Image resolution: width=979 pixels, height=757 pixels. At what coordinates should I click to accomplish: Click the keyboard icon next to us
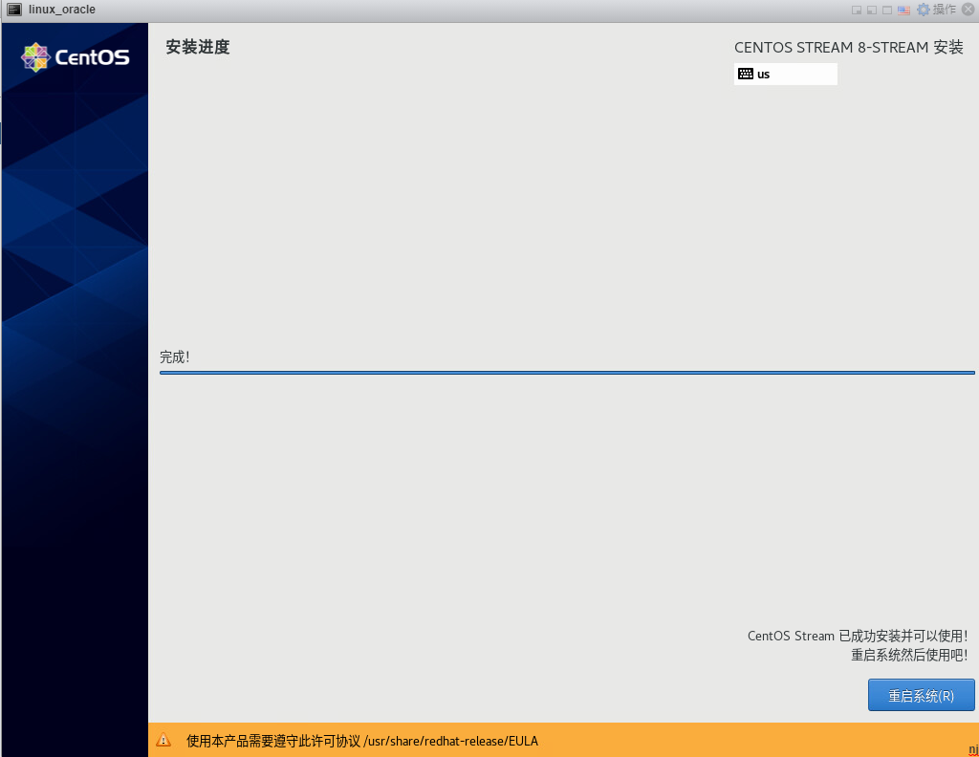[746, 74]
